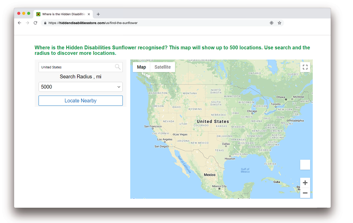
Task: Click the Dallas label on the map
Action: [226, 144]
